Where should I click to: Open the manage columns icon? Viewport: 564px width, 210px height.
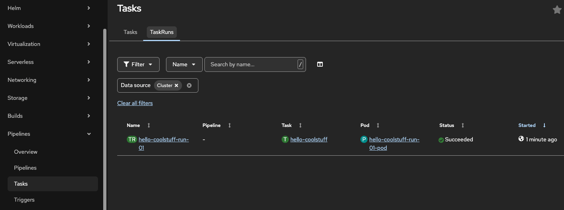[x=320, y=64]
